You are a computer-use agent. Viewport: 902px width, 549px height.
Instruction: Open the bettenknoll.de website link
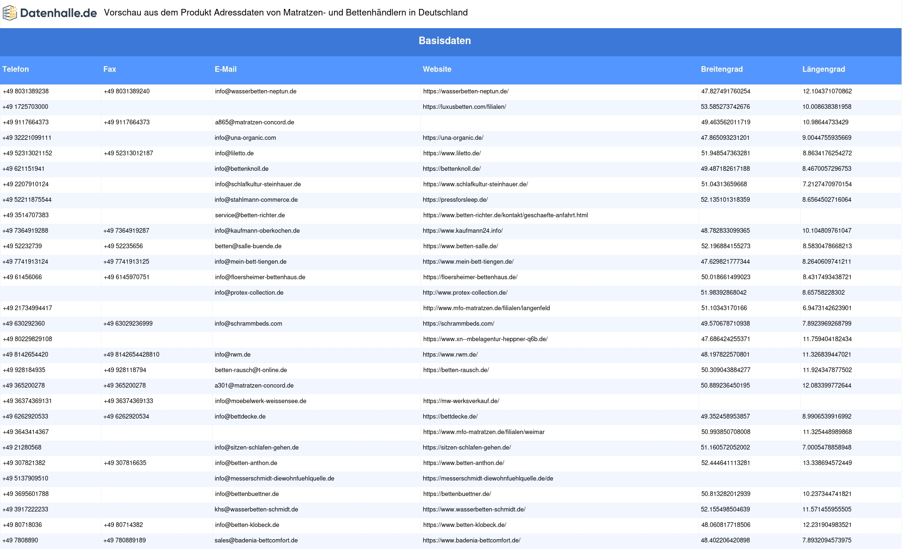[x=451, y=169]
